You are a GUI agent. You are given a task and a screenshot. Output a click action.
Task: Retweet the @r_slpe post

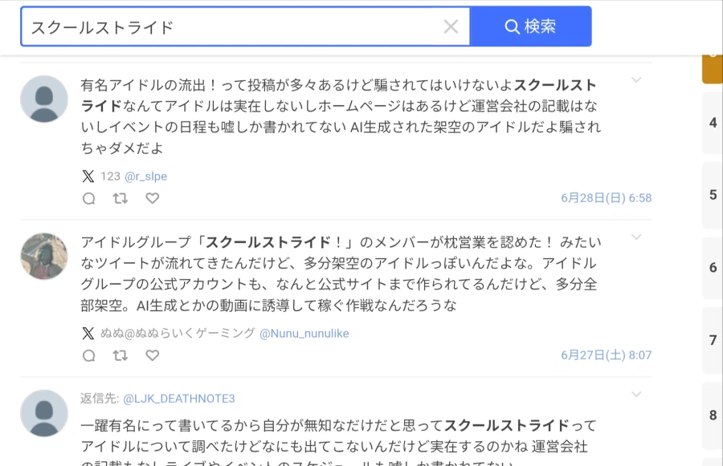(120, 198)
